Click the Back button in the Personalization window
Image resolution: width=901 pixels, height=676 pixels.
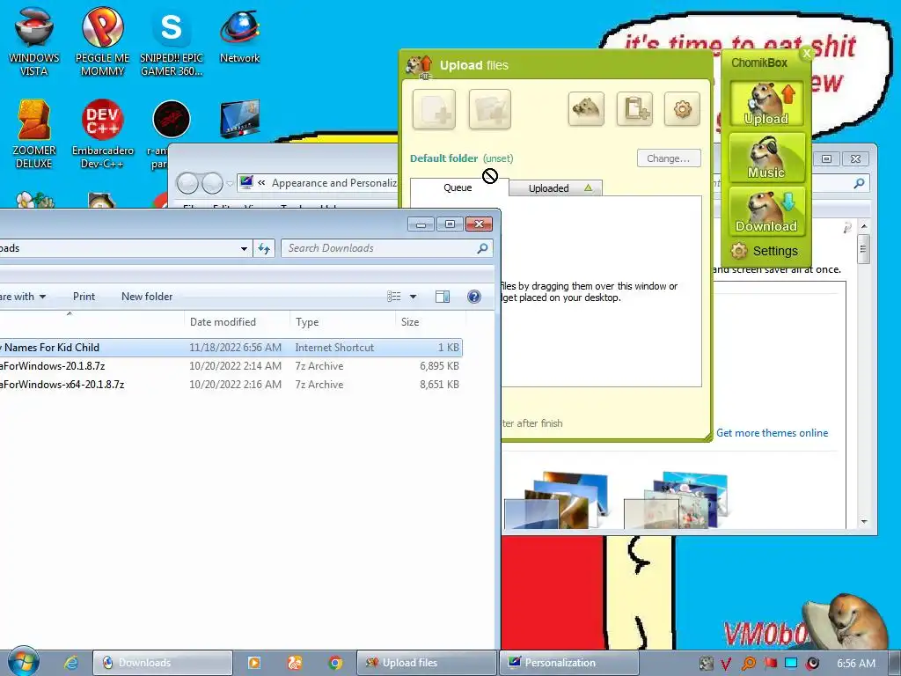click(x=187, y=183)
